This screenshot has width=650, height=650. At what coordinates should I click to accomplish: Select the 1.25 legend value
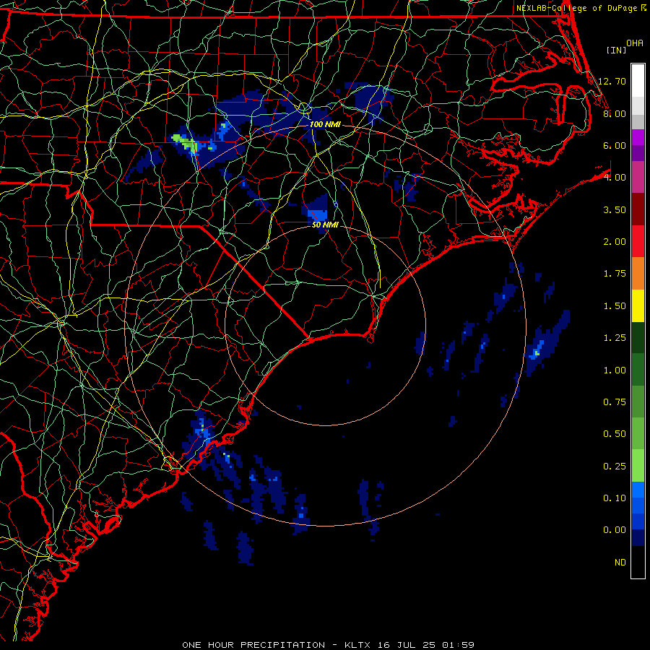pyautogui.click(x=615, y=338)
